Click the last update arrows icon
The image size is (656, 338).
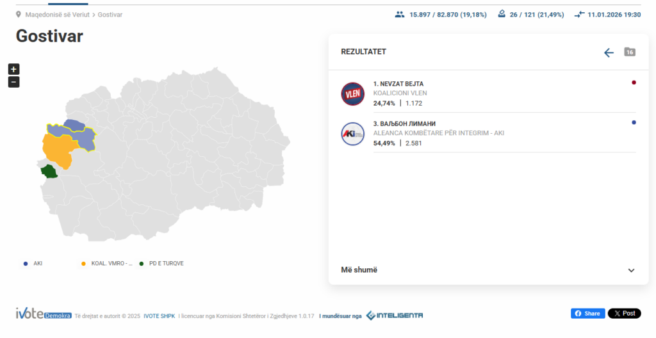pyautogui.click(x=579, y=14)
